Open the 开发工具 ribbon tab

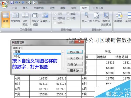pyautogui.click(x=98, y=8)
